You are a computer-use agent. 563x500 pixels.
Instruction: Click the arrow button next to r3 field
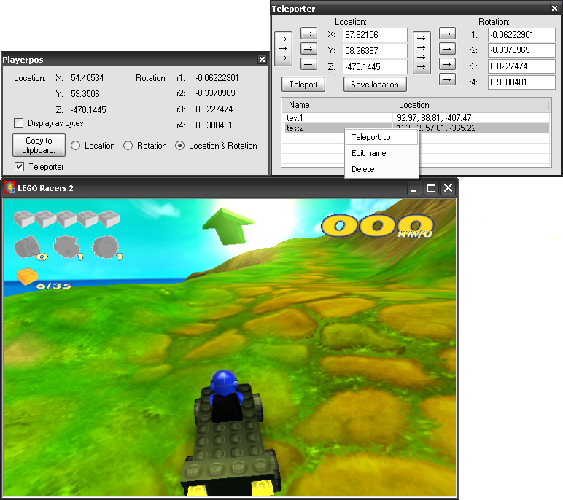point(447,64)
